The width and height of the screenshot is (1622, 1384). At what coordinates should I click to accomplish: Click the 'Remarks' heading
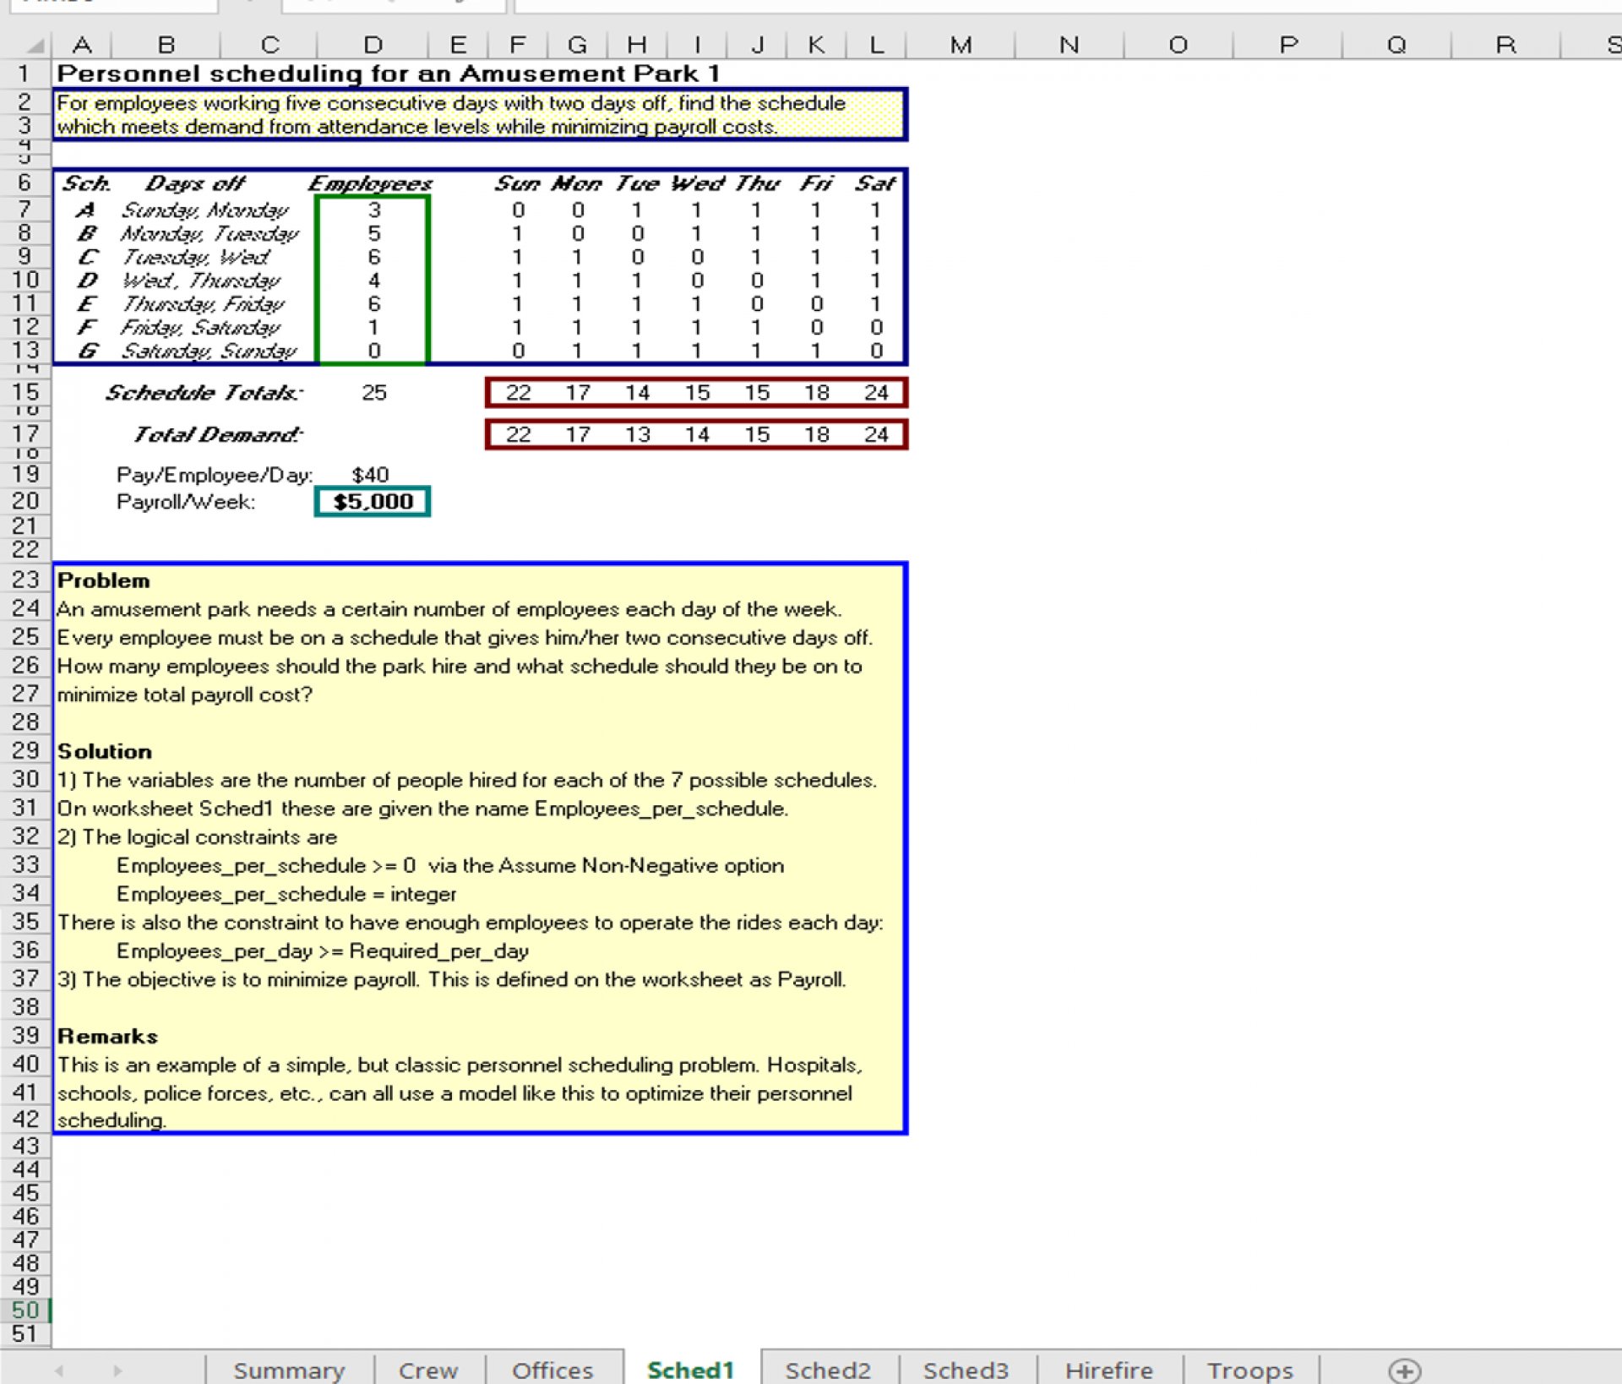(107, 1036)
